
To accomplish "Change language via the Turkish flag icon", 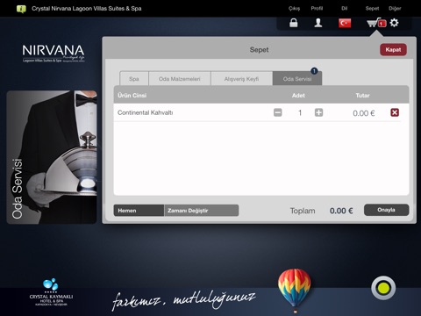I will pyautogui.click(x=345, y=23).
